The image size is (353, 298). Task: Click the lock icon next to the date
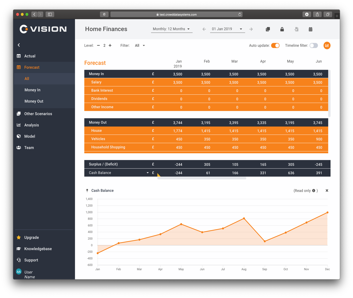282,29
